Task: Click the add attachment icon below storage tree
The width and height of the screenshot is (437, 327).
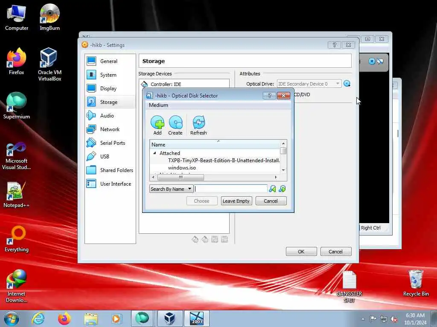Action: point(215,239)
